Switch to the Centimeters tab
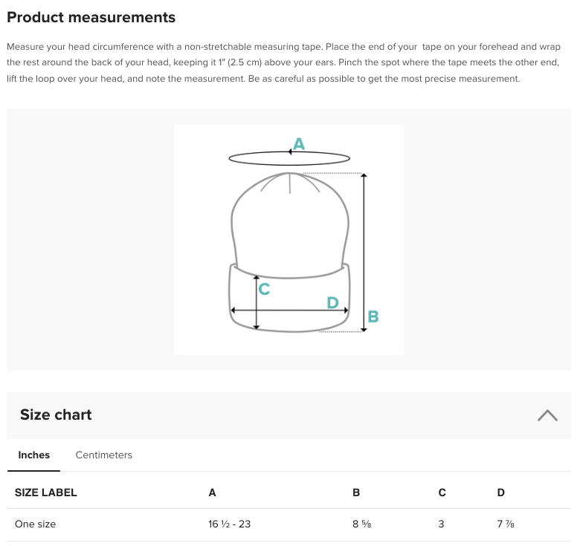Image resolution: width=583 pixels, height=546 pixels. (104, 455)
